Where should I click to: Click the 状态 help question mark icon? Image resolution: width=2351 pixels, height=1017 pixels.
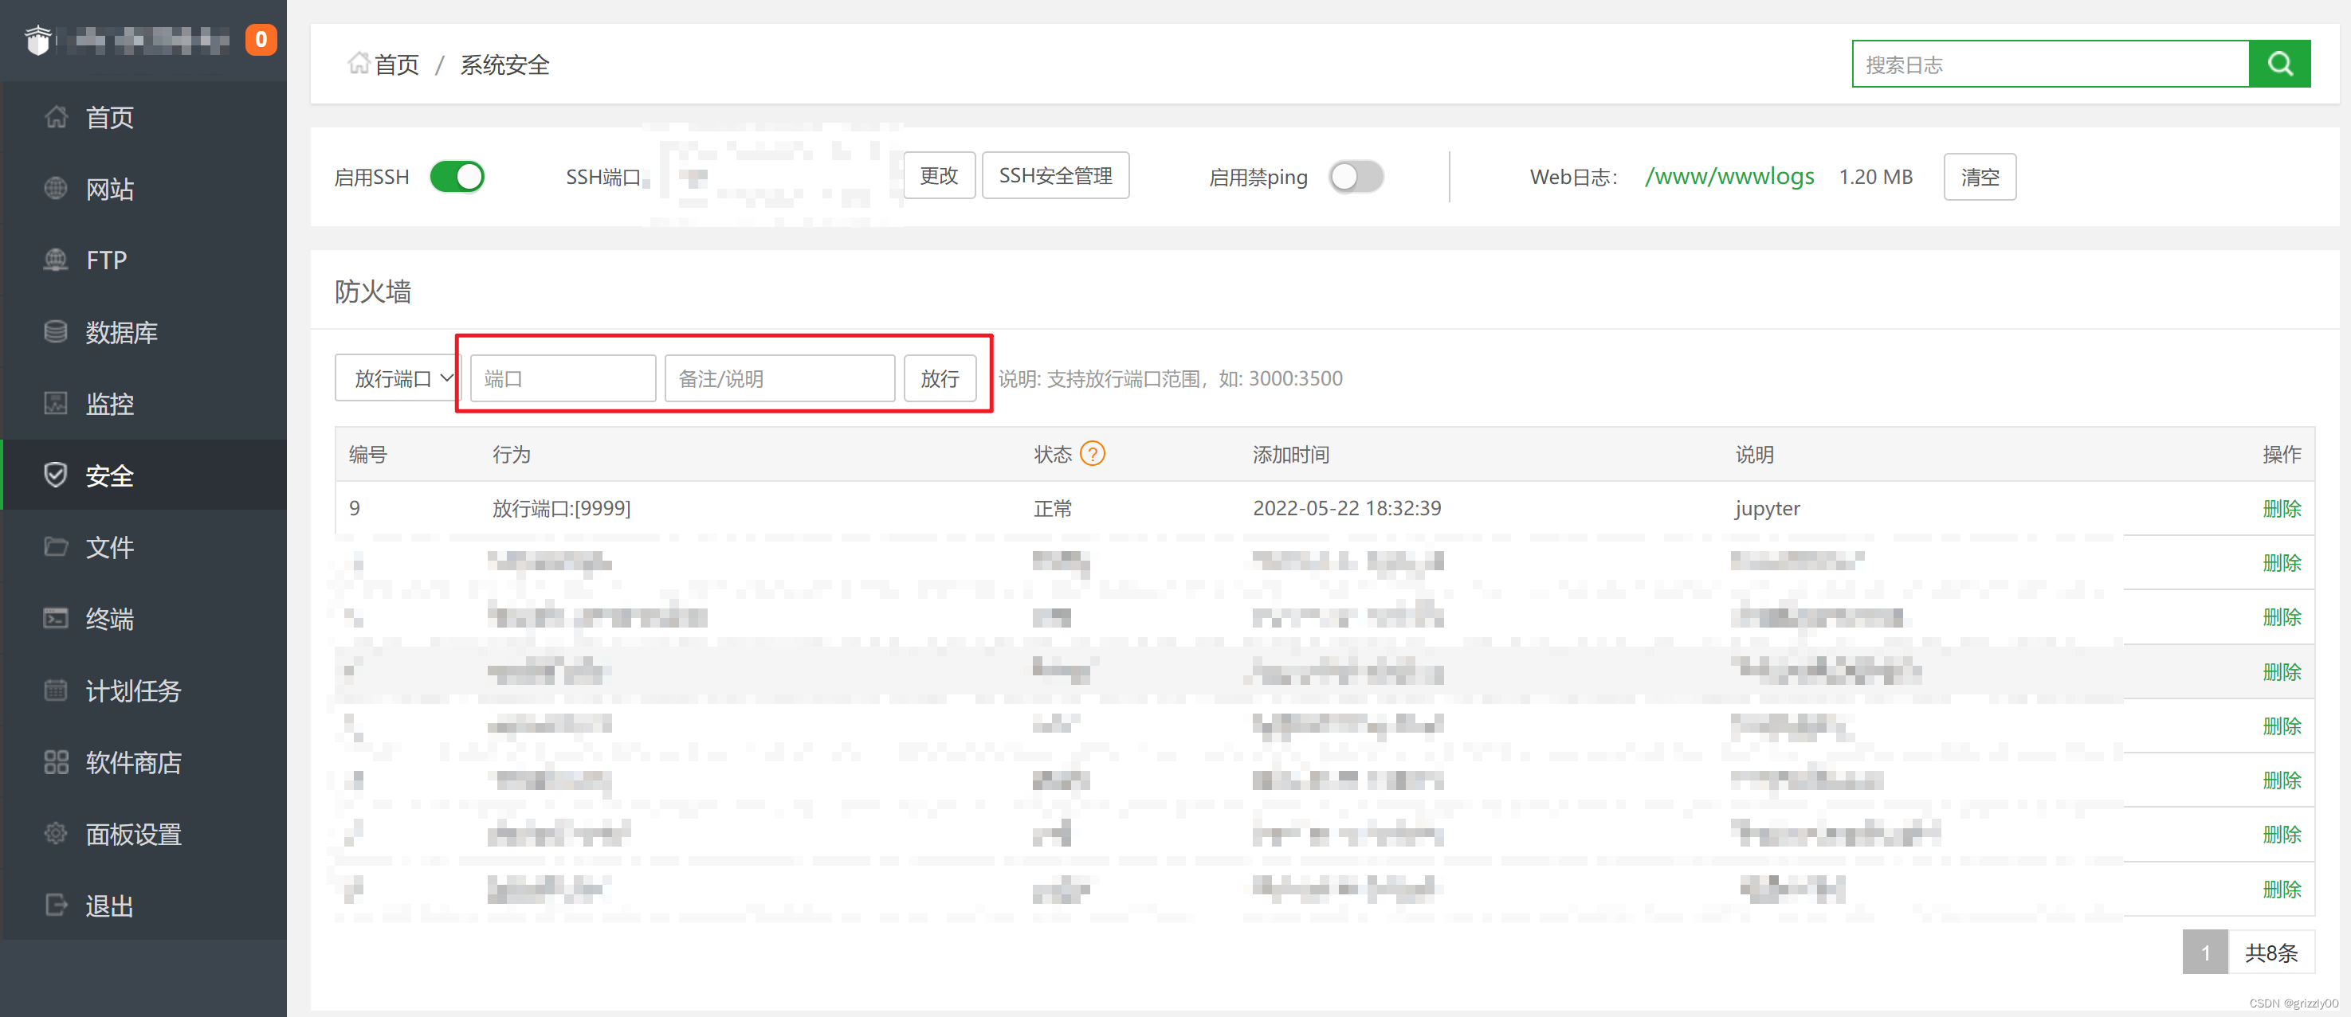(x=1093, y=454)
